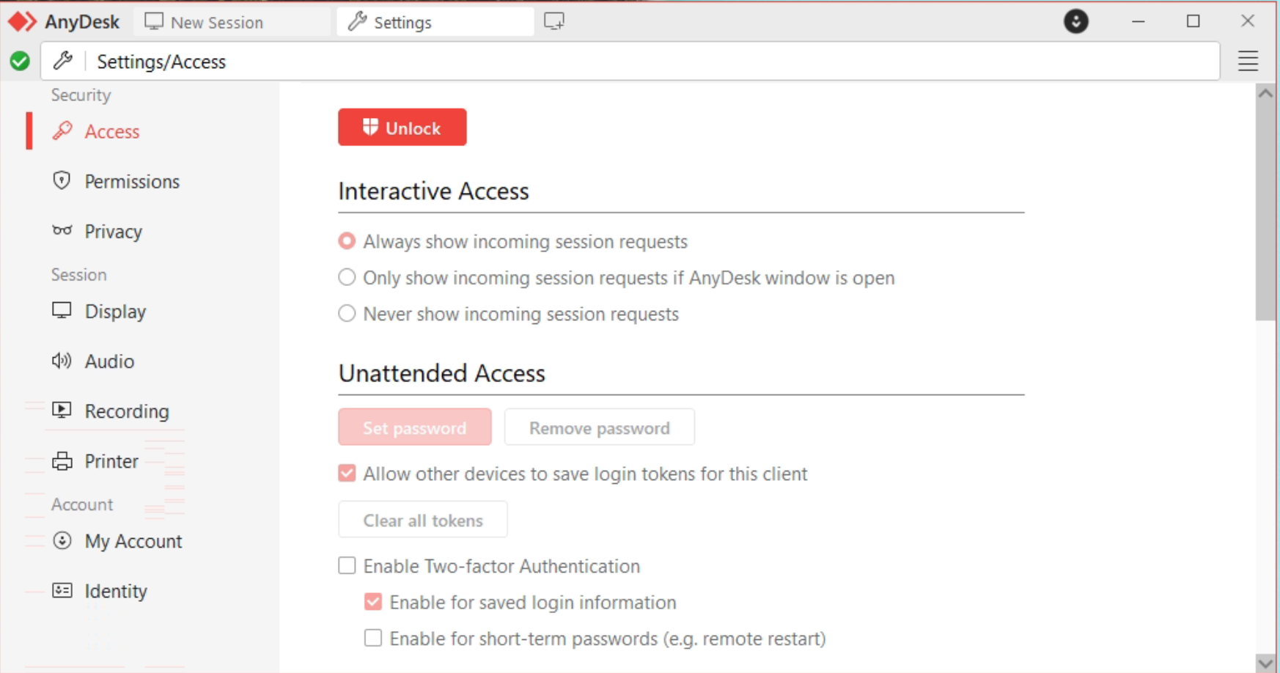Click the Printer icon in sidebar
Screen dimensions: 1280x673
[63, 460]
